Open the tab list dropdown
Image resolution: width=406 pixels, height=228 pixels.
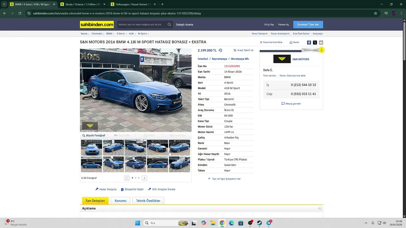(x=4, y=4)
